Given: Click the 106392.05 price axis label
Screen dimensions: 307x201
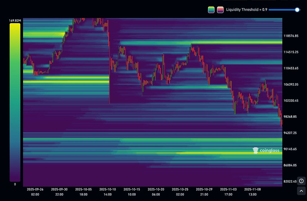Looking at the screenshot, I should 291,85.
